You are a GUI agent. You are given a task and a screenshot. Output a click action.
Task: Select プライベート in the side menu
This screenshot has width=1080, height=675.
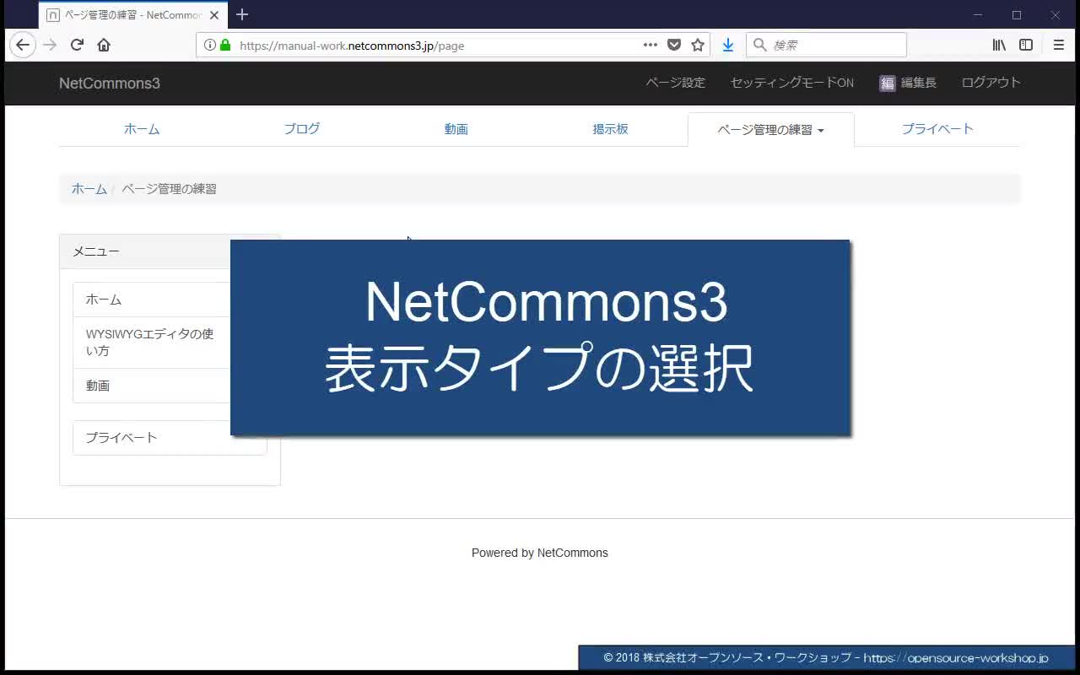[170, 438]
